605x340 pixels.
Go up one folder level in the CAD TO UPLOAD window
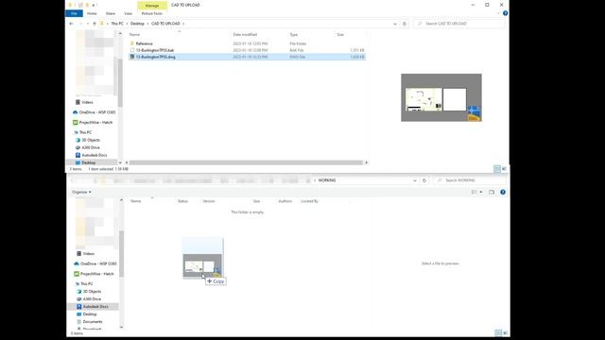pos(95,24)
